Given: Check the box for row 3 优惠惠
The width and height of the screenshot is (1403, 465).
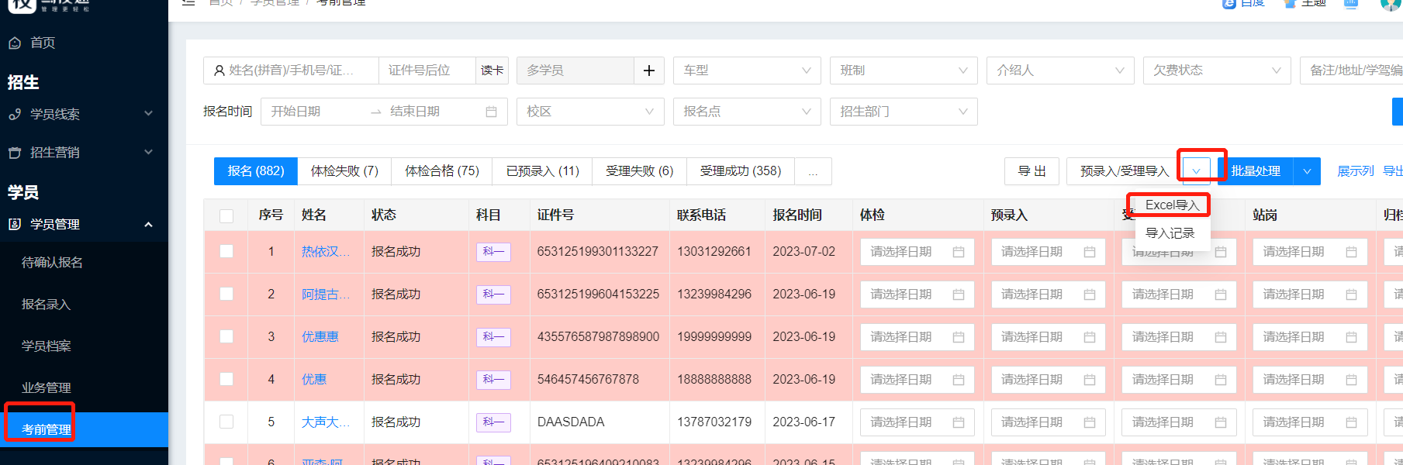Looking at the screenshot, I should (x=226, y=336).
